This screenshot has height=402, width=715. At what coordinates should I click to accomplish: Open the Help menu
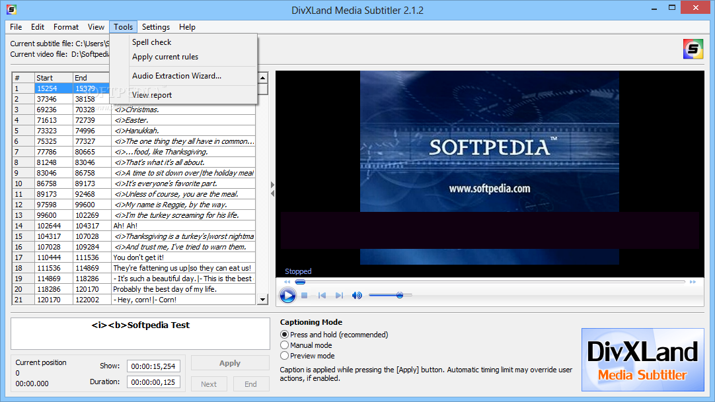(187, 27)
